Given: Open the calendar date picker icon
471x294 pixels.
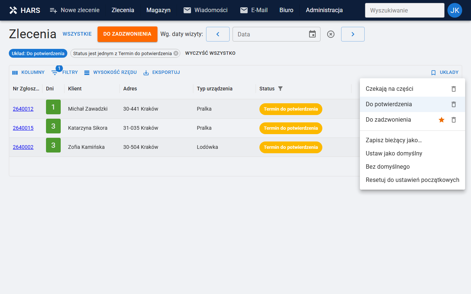Looking at the screenshot, I should 312,34.
